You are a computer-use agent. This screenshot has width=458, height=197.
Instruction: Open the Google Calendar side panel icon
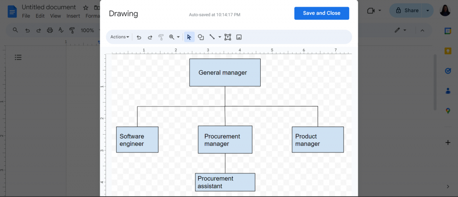[448, 31]
